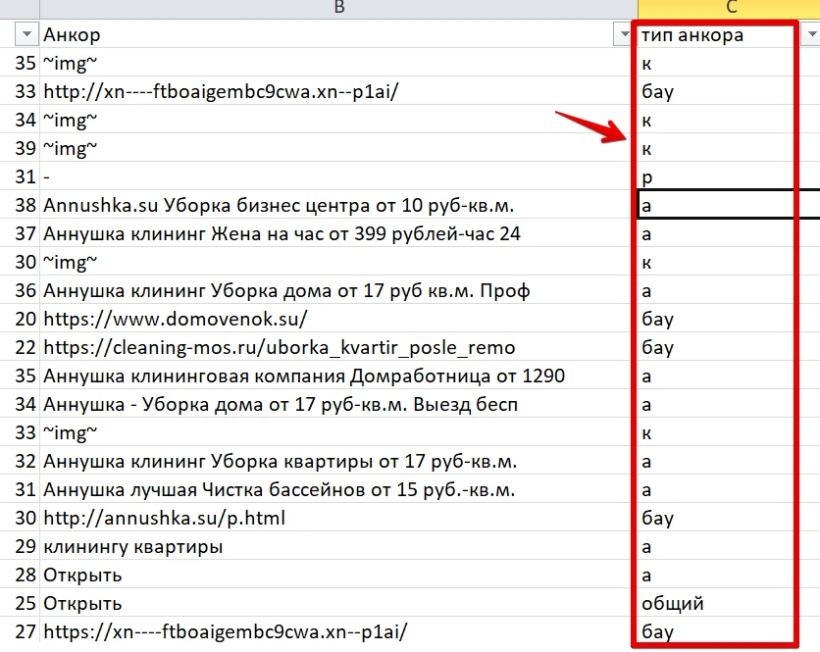Click the cell with value р
This screenshot has height=652, width=820.
tap(729, 176)
